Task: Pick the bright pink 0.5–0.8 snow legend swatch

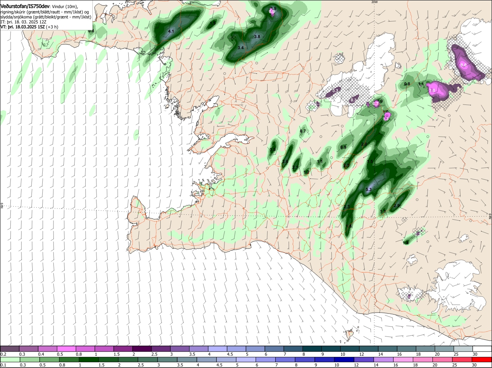Action: pyautogui.click(x=66, y=349)
